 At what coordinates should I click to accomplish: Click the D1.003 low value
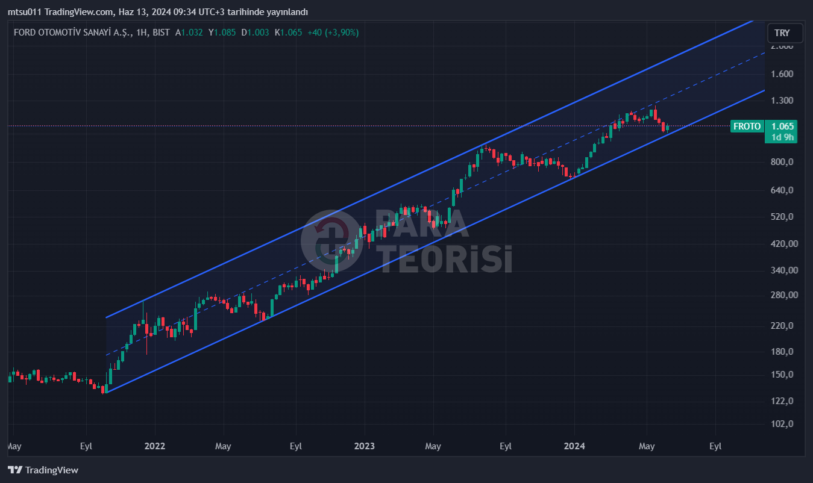[255, 33]
